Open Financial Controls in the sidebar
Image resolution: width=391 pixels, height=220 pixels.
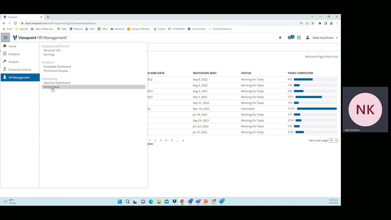20,70
